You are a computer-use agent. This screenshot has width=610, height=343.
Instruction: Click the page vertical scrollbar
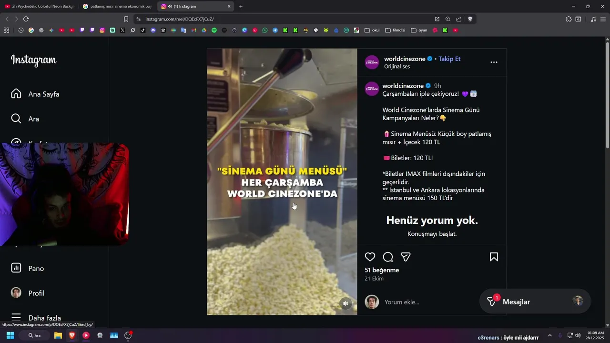608,95
